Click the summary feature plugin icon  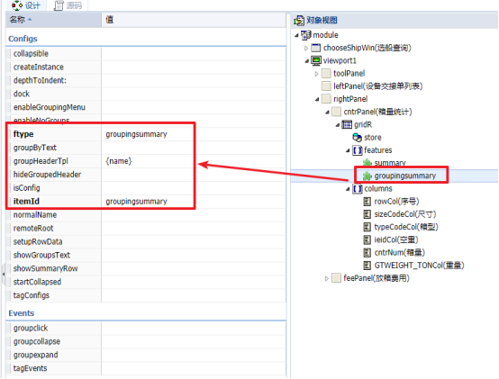[367, 163]
